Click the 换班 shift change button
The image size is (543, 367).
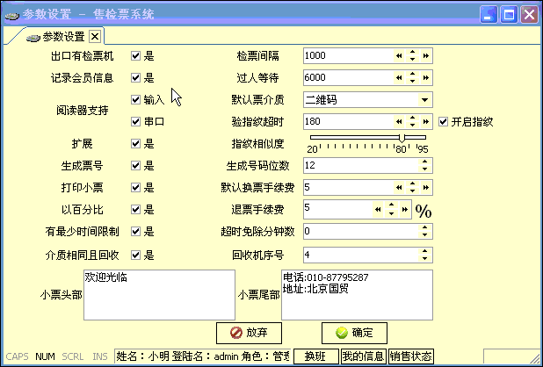(315, 356)
